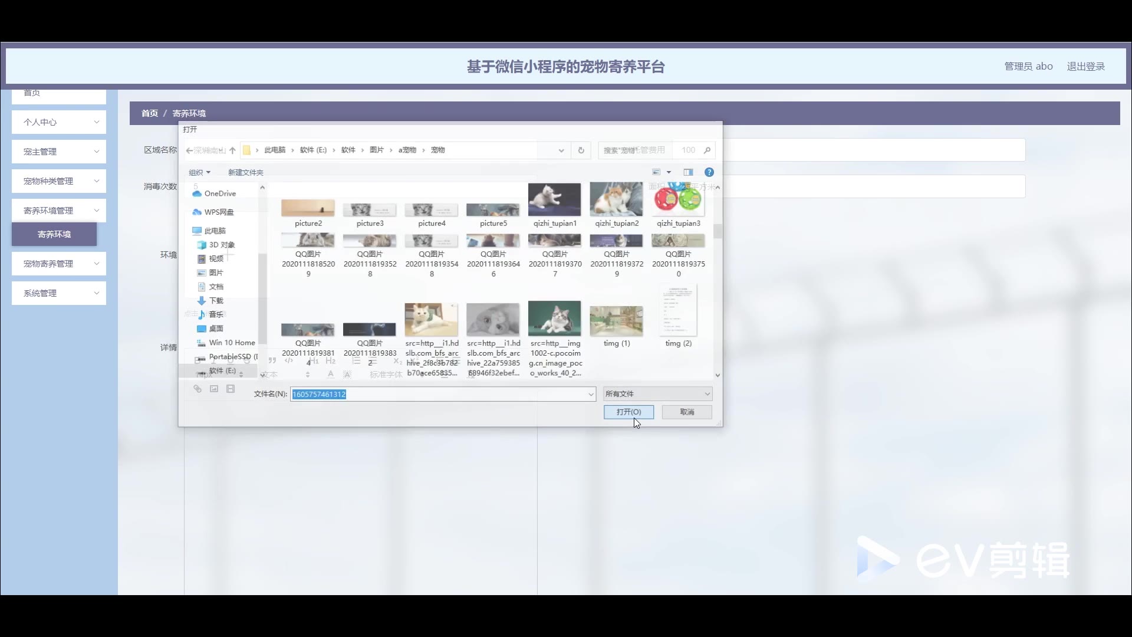Click the change view icon in the dialog toolbar
Image resolution: width=1132 pixels, height=637 pixels.
pos(656,172)
